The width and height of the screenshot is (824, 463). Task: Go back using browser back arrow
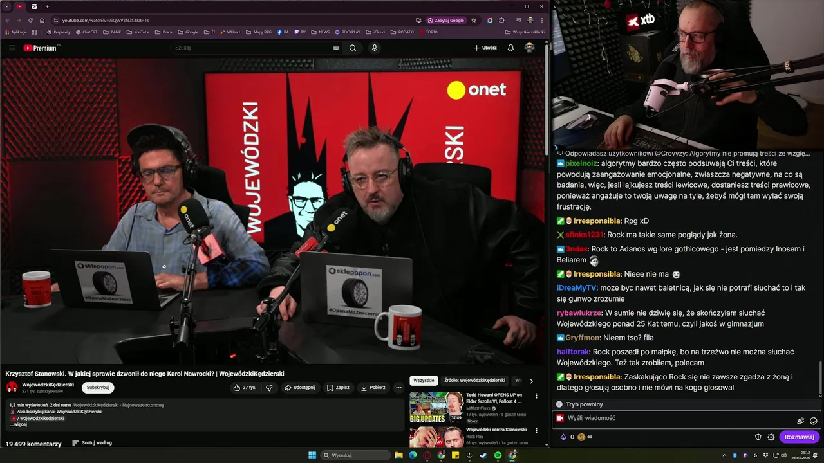pos(7,20)
